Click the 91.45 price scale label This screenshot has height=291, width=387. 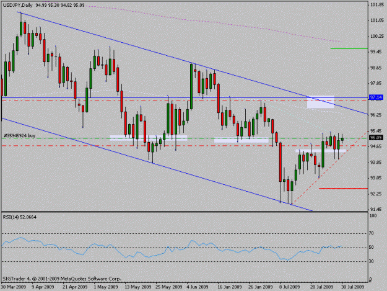(376, 210)
